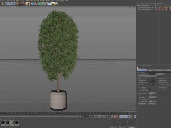The height and width of the screenshot is (128, 171).
Task: Toggle Use Motion System checkbox
Action: coord(150,91)
